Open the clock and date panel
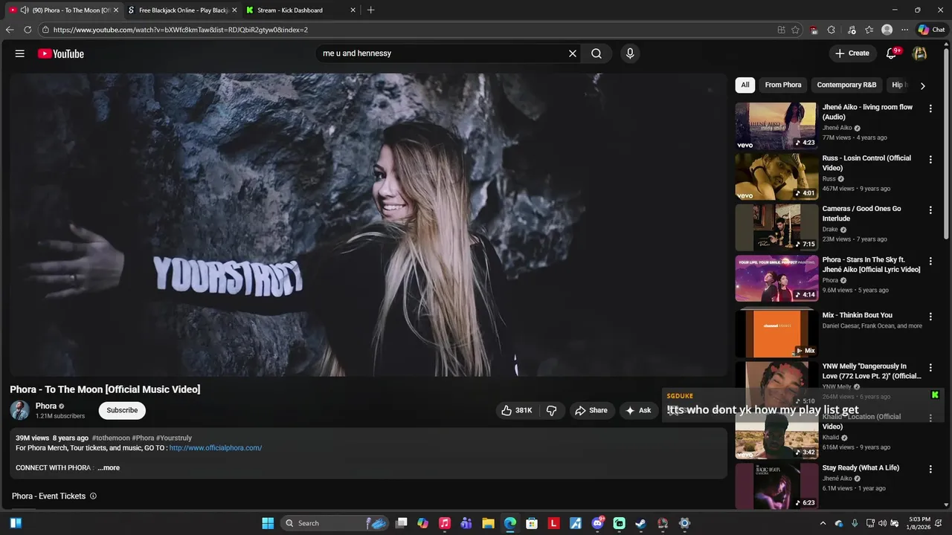Image resolution: width=952 pixels, height=535 pixels. pyautogui.click(x=919, y=523)
